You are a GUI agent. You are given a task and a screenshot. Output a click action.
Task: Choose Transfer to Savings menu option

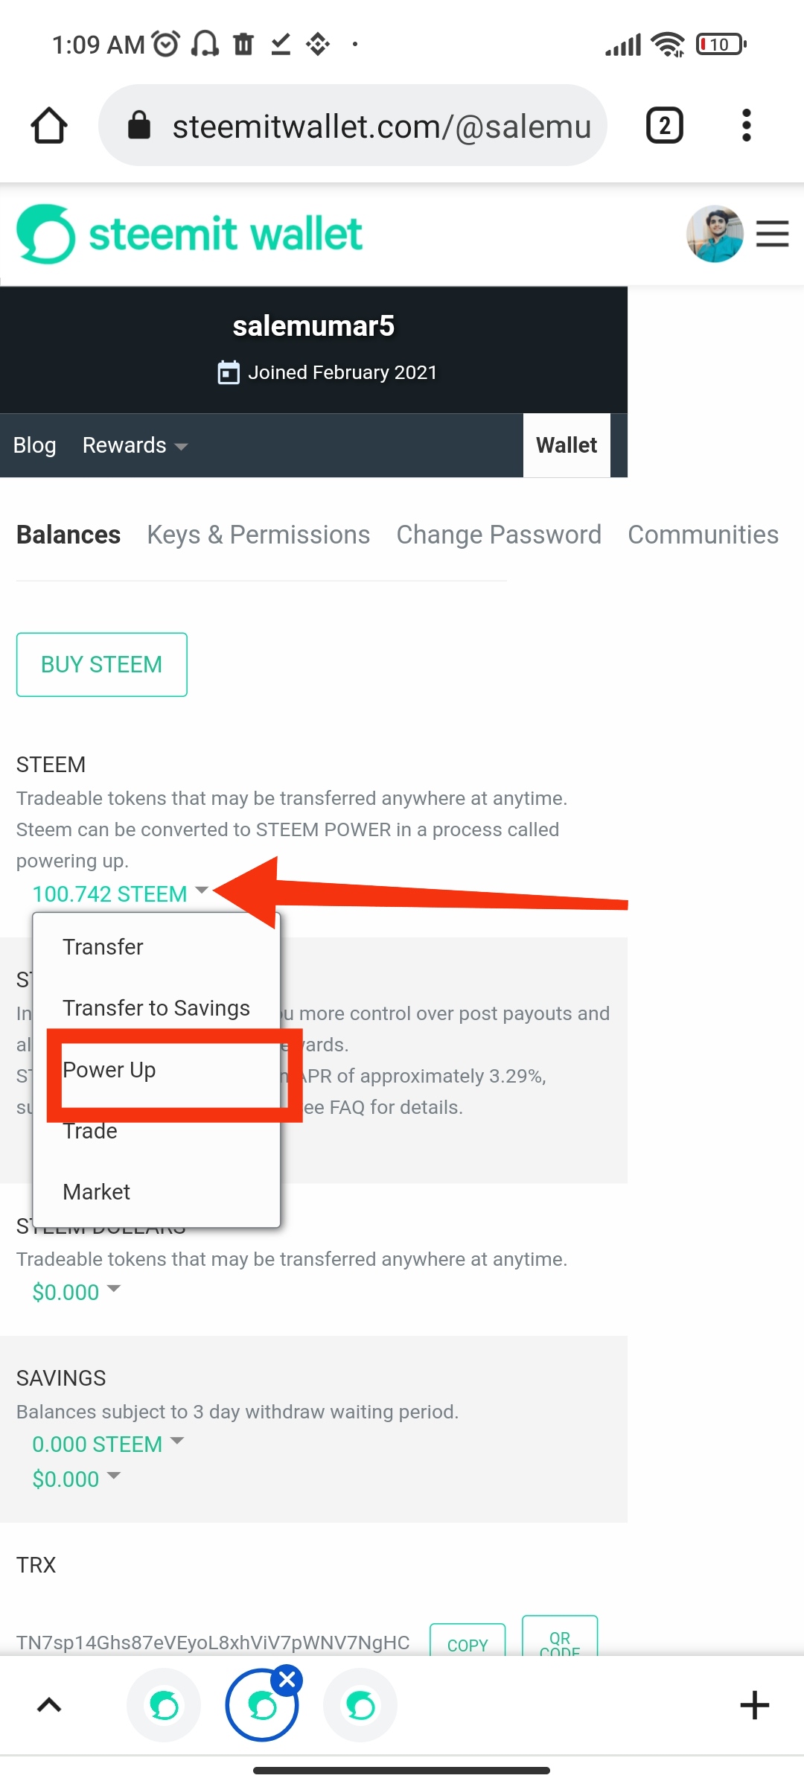coord(156,1008)
